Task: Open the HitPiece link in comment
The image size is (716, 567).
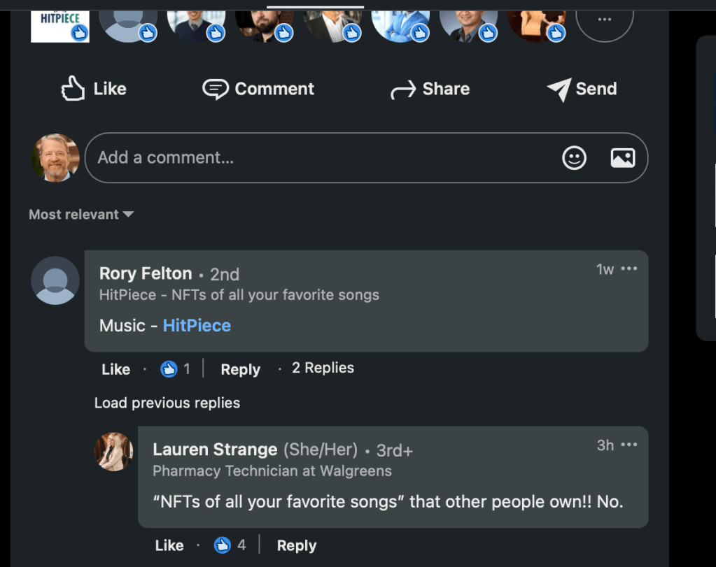Action: pyautogui.click(x=197, y=325)
